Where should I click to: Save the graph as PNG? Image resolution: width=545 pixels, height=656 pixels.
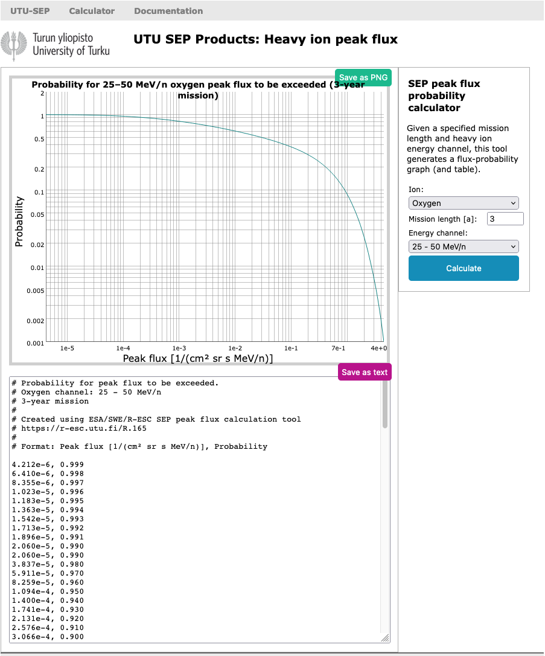pos(363,78)
